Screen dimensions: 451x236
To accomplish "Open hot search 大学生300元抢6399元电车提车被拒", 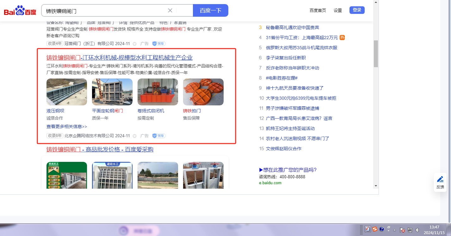I will click(301, 98).
